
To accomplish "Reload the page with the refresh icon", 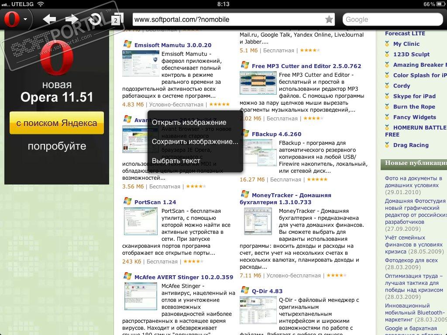I will pos(94,19).
